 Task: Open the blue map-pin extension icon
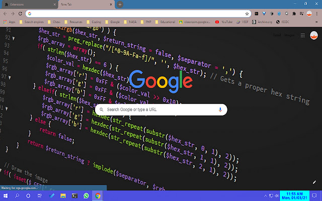tap(264, 14)
